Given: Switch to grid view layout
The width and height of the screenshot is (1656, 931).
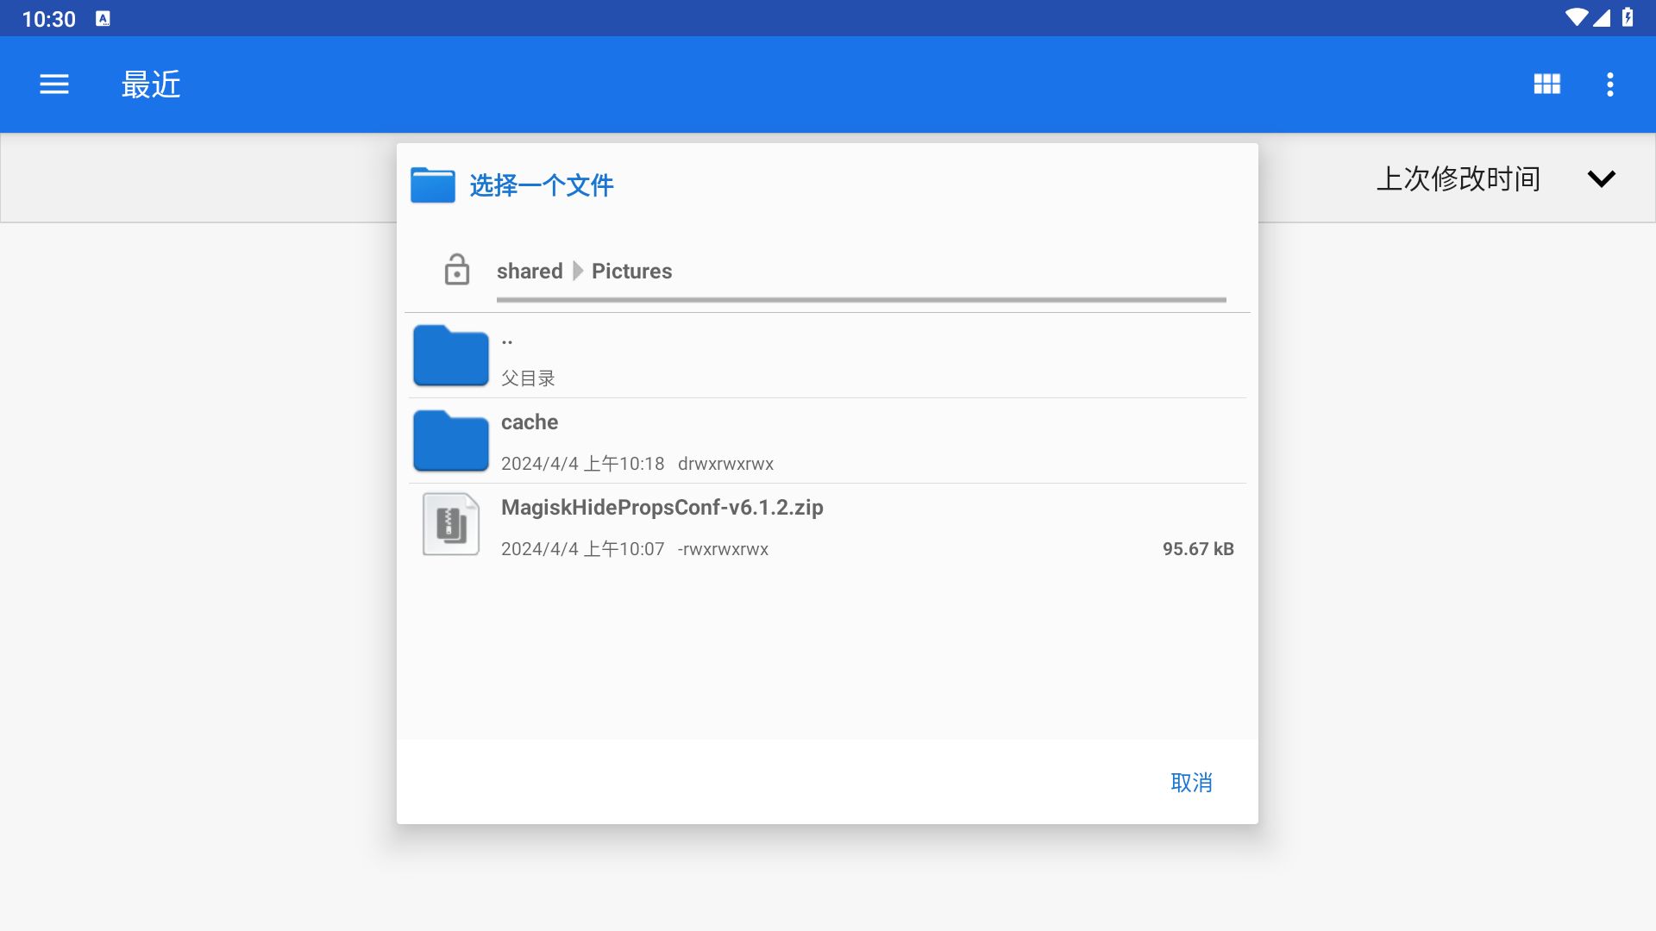Looking at the screenshot, I should [x=1546, y=84].
